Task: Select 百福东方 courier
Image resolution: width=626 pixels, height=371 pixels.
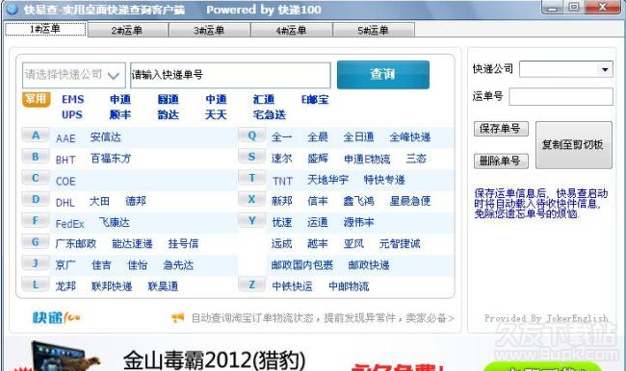Action: coord(111,159)
